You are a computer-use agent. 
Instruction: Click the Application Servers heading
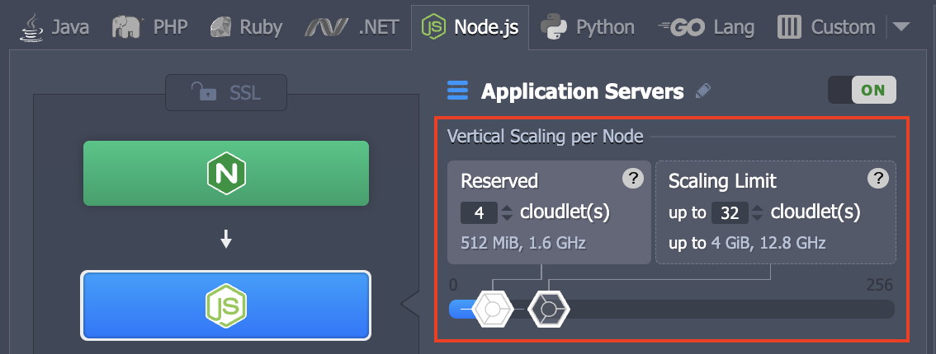(x=583, y=91)
